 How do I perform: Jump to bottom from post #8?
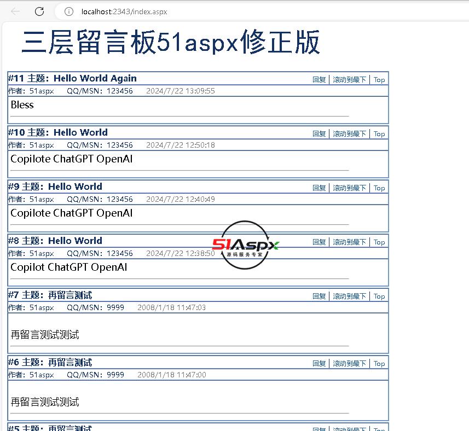coord(349,242)
